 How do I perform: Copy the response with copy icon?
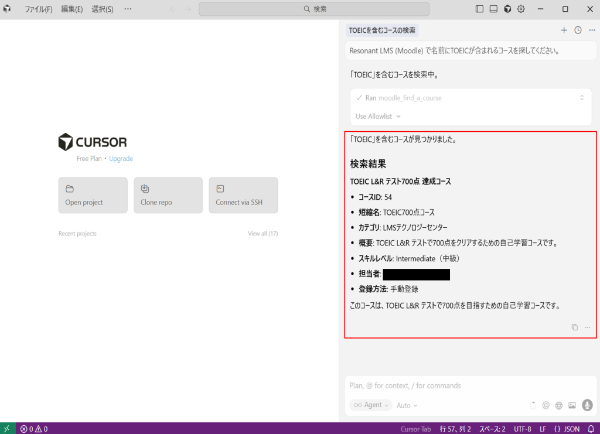[x=575, y=327]
